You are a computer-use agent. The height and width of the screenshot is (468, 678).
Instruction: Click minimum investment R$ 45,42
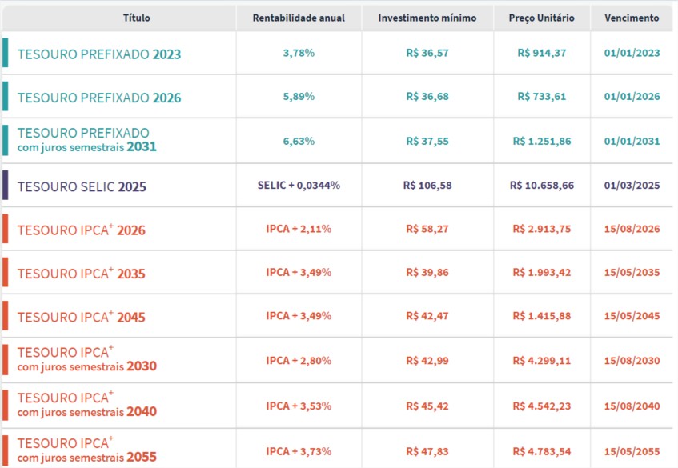(x=427, y=406)
